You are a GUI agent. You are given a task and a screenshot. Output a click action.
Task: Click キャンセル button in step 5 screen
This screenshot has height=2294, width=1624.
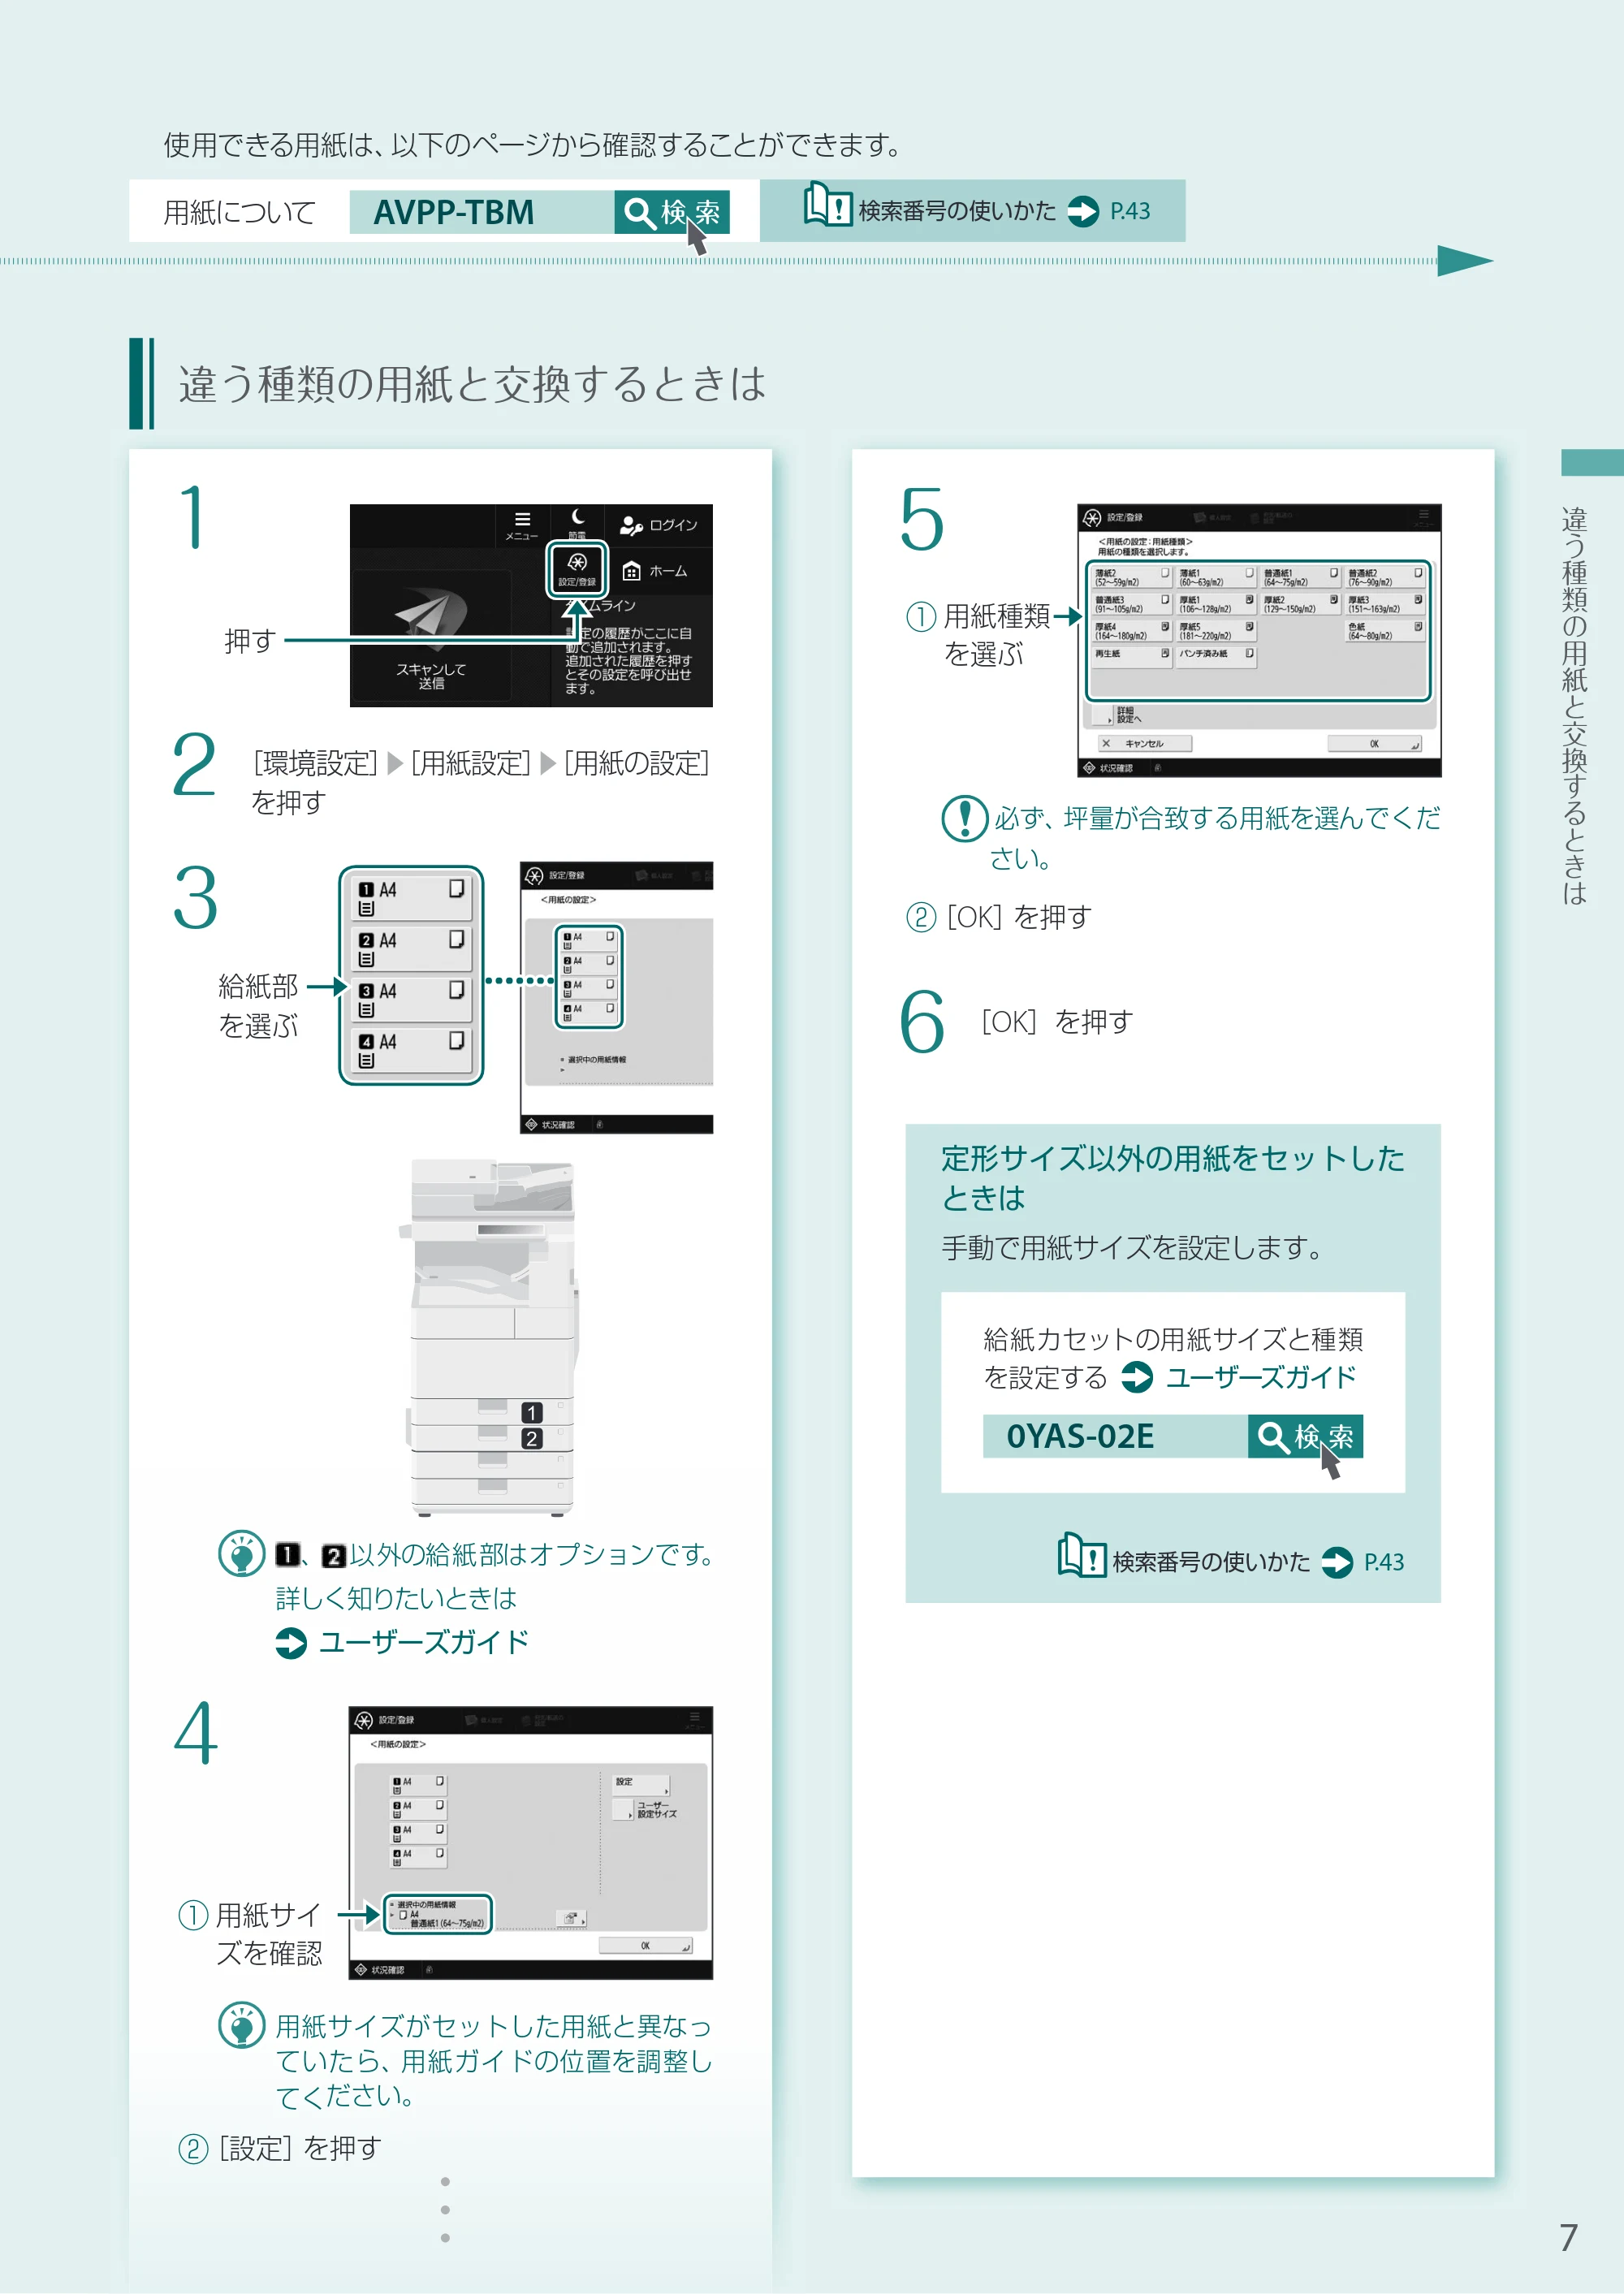(1144, 743)
